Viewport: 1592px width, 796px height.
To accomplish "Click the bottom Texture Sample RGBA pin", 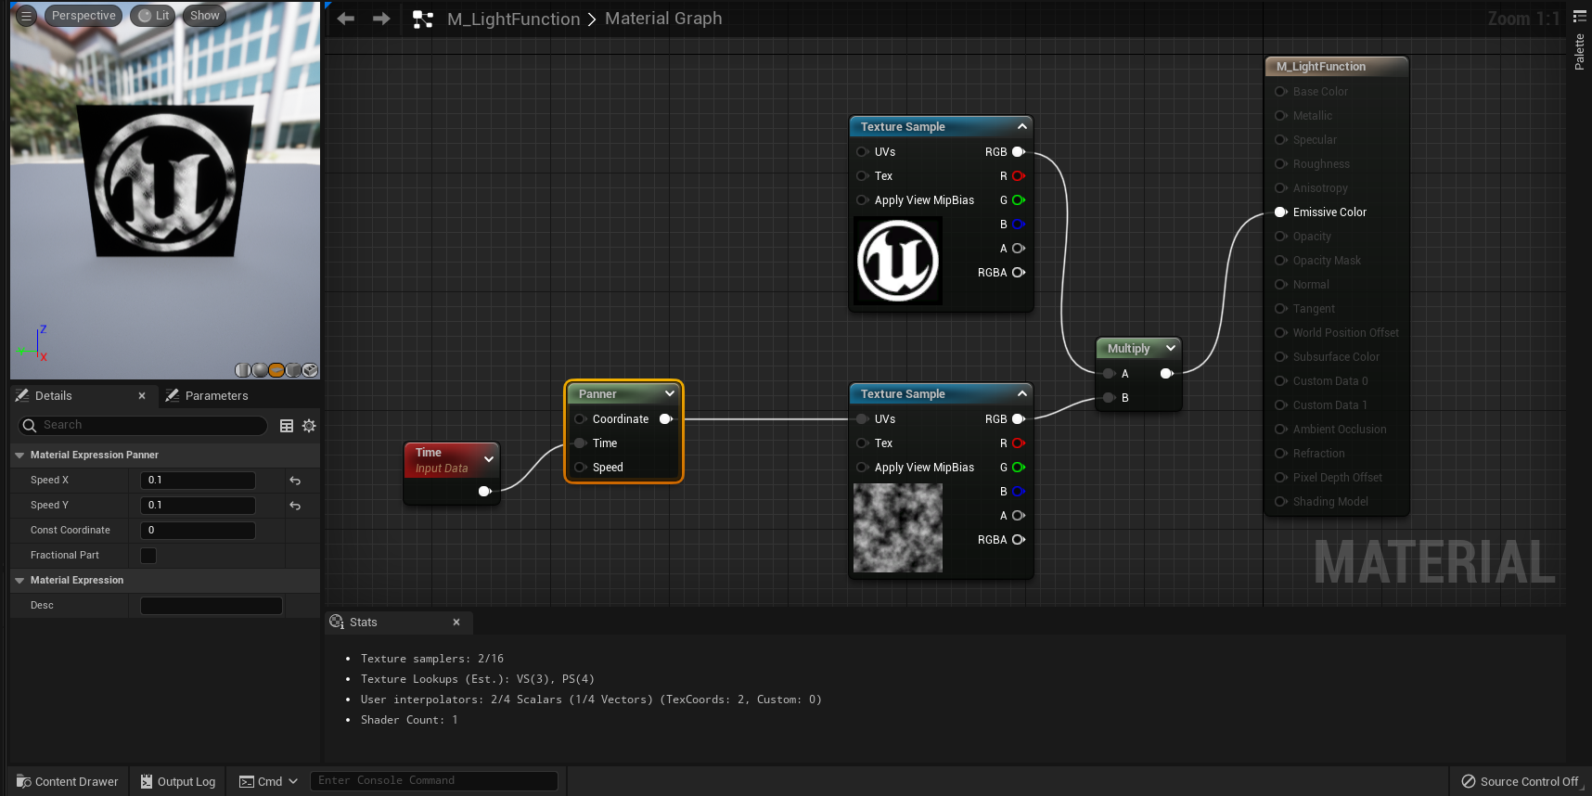I will pos(1019,540).
